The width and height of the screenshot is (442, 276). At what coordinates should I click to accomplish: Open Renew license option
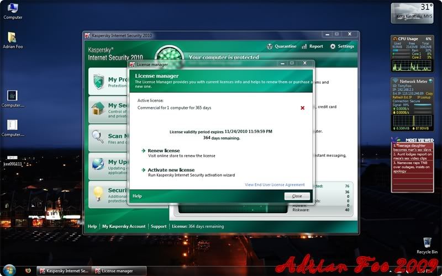tap(164, 151)
